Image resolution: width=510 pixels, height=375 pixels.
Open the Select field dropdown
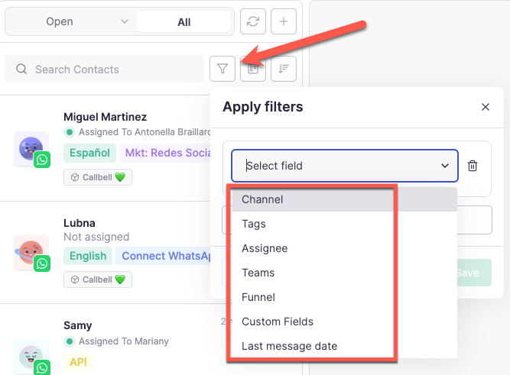(345, 166)
